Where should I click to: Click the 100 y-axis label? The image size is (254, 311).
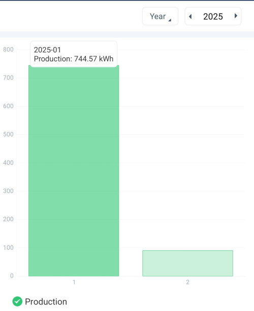pyautogui.click(x=8, y=248)
